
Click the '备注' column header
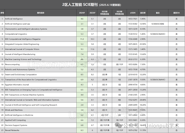158,13
